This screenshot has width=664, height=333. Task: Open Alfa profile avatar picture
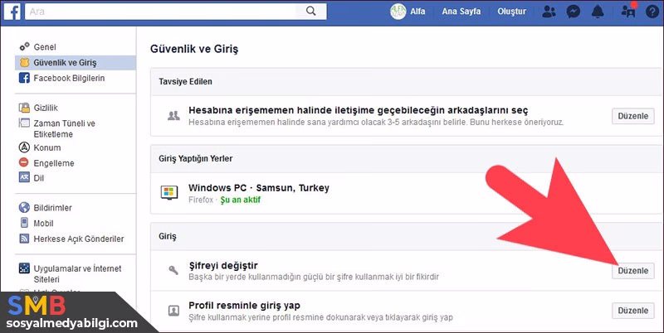[398, 12]
